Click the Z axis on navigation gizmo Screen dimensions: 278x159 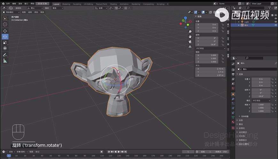185,18
